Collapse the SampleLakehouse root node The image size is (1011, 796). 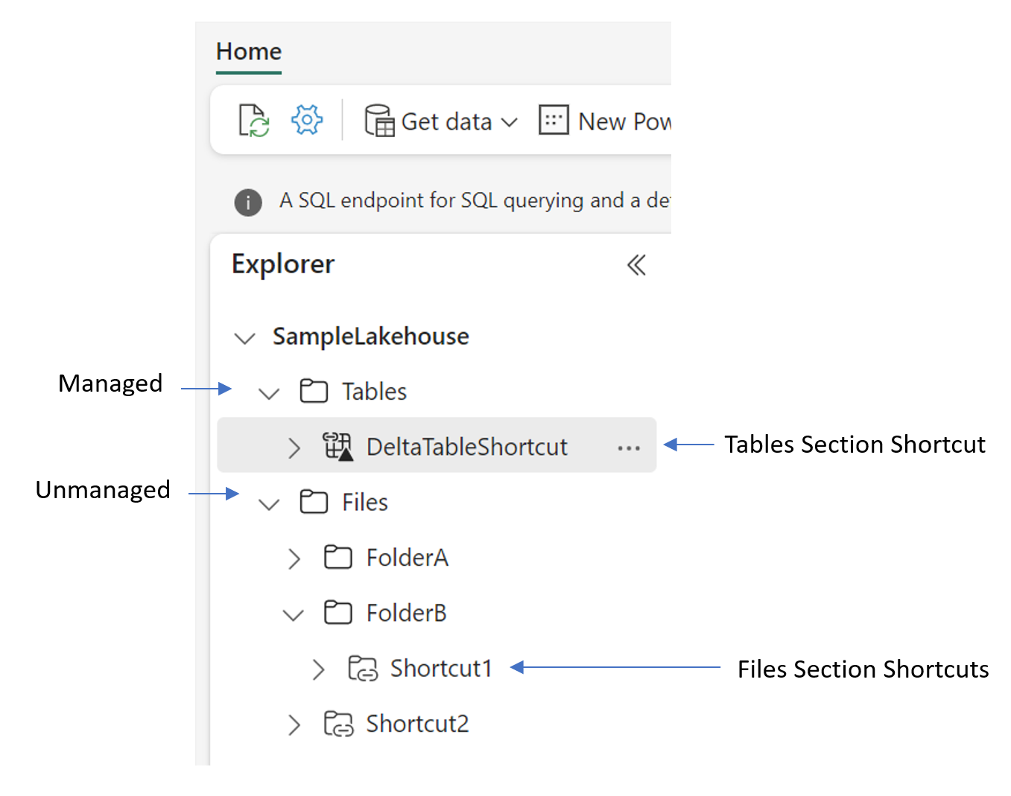tap(244, 338)
